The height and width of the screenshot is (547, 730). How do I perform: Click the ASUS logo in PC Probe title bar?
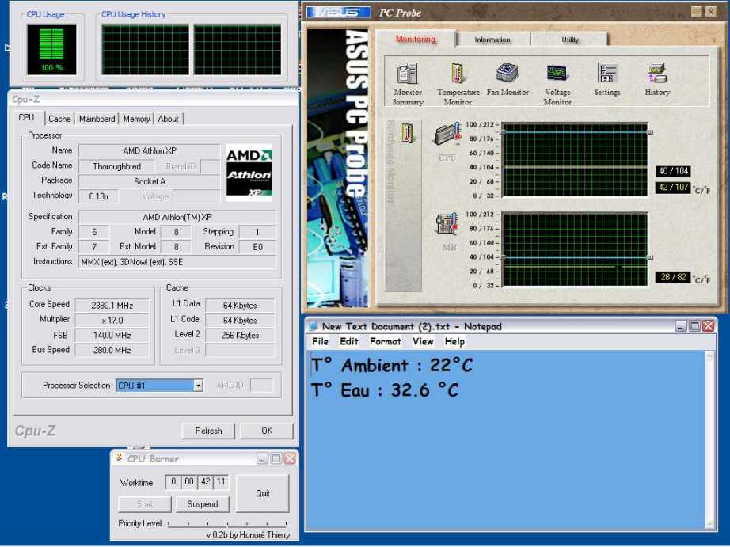point(338,13)
